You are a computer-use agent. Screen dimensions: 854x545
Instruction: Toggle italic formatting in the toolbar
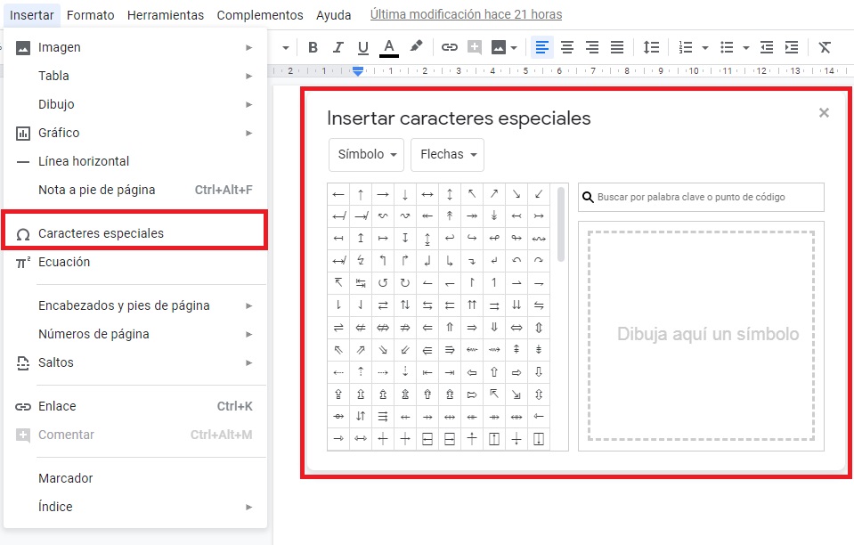pyautogui.click(x=338, y=47)
